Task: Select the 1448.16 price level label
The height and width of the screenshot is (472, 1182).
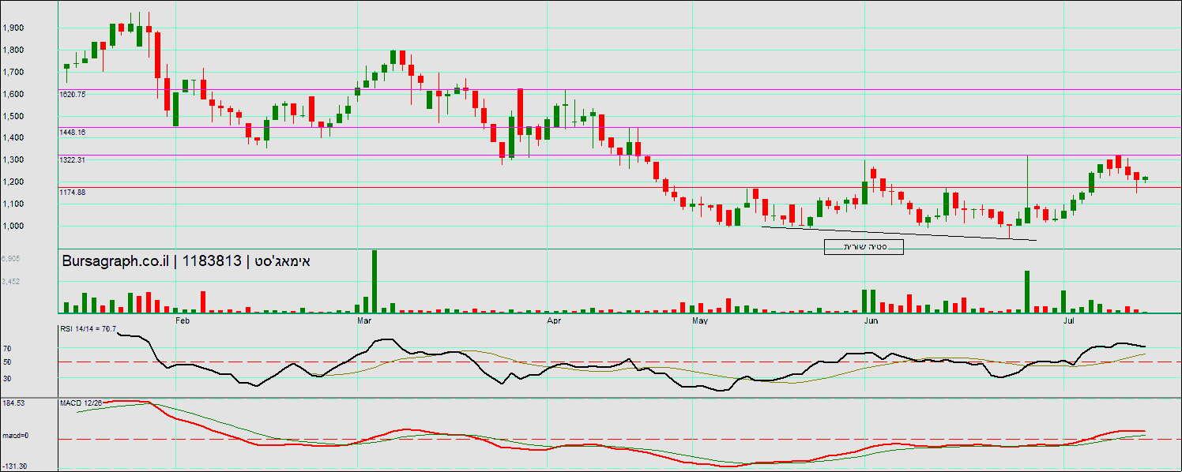Action: (73, 133)
